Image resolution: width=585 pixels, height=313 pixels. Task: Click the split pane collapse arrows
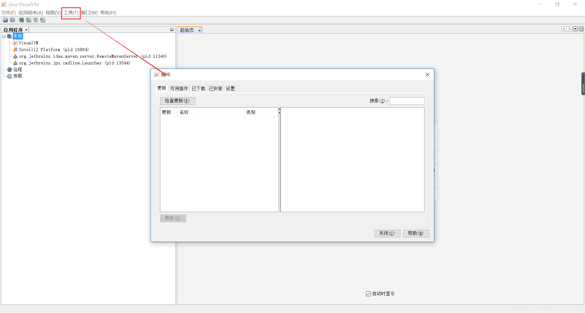point(279,111)
